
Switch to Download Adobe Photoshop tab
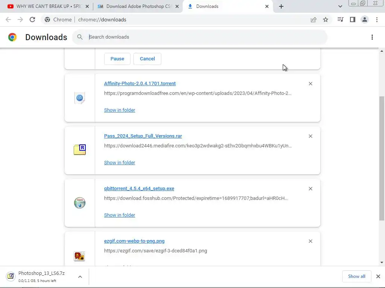pyautogui.click(x=135, y=6)
